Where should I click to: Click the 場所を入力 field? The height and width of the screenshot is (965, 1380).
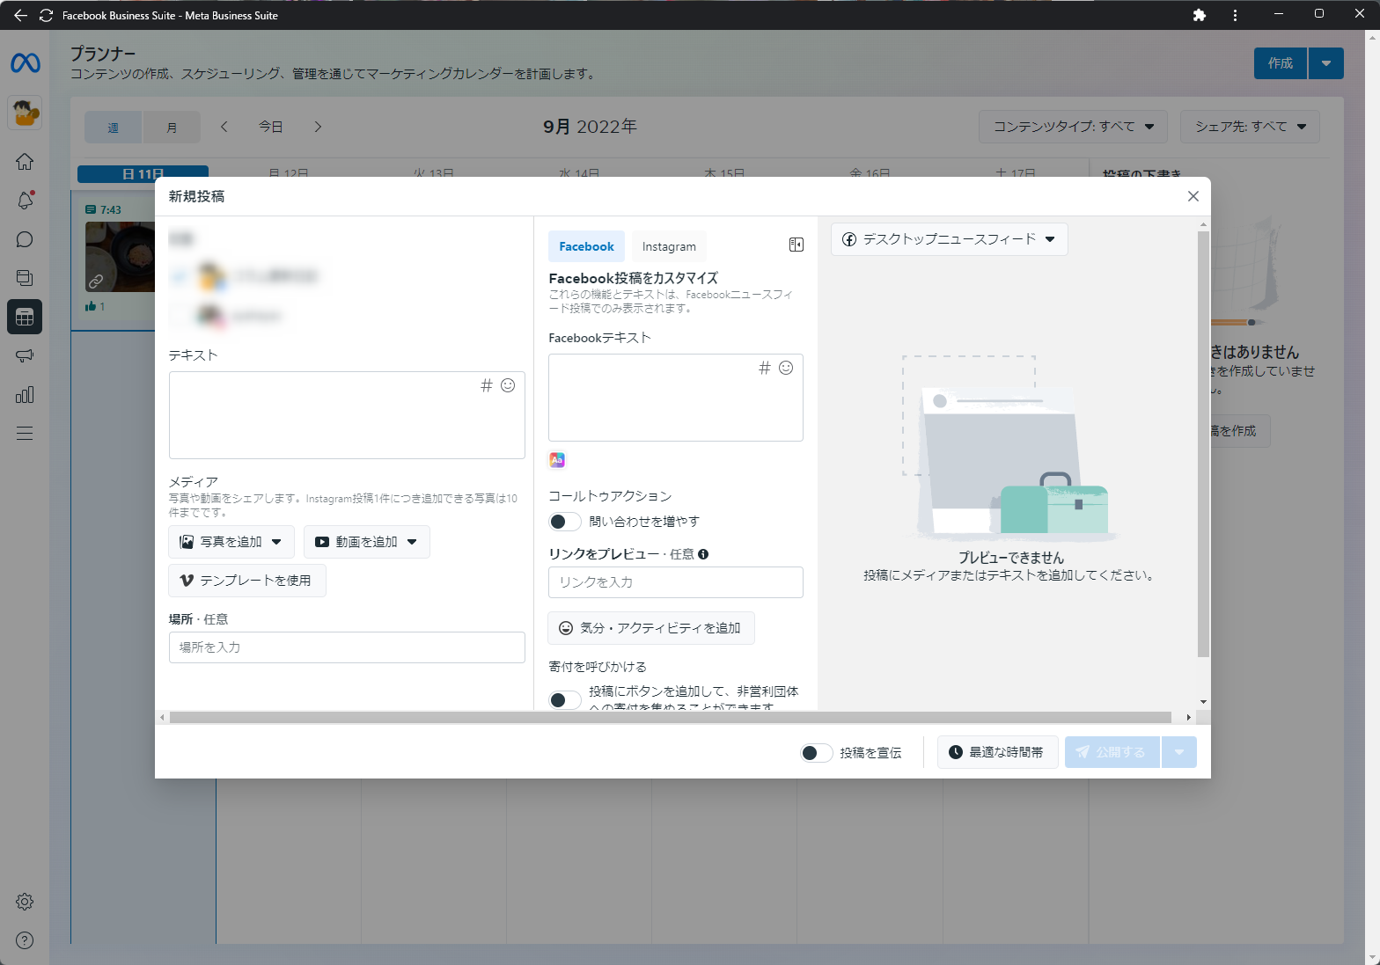tap(347, 647)
